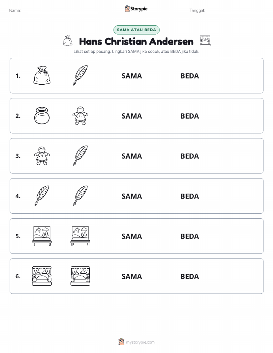273x353 pixels.
Task: Click the Nama input line
Action: [63, 11]
